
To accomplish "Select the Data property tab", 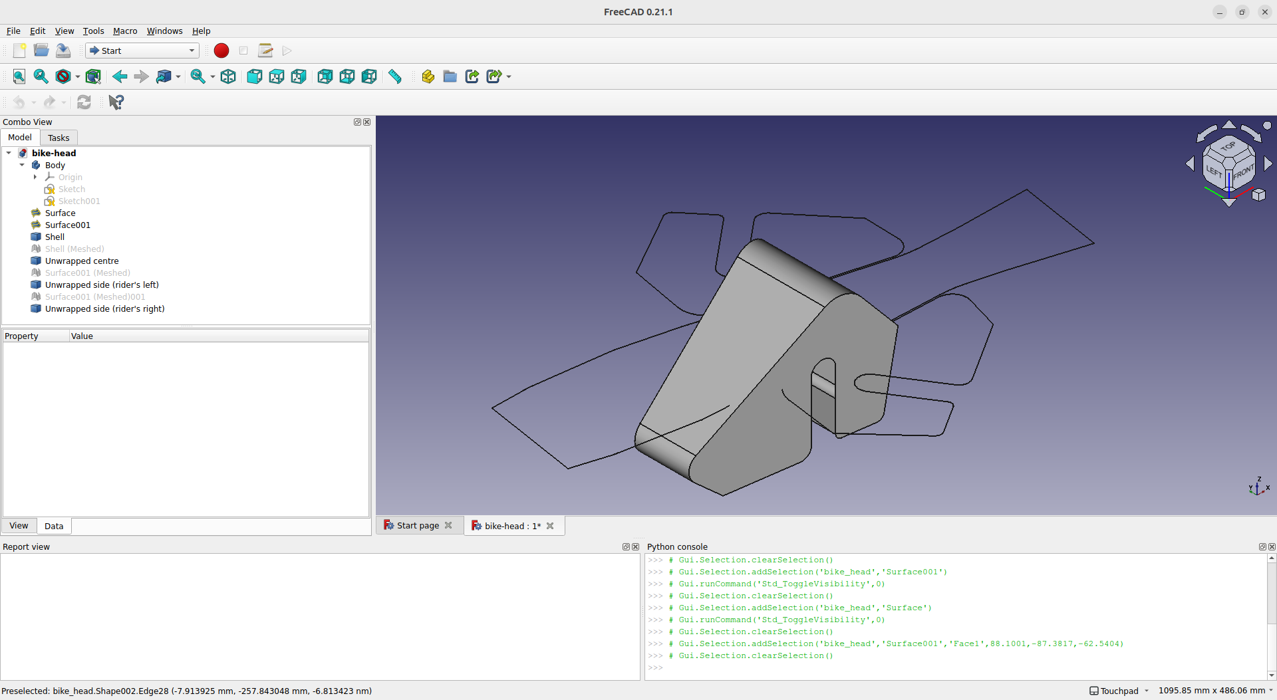I will pyautogui.click(x=54, y=526).
